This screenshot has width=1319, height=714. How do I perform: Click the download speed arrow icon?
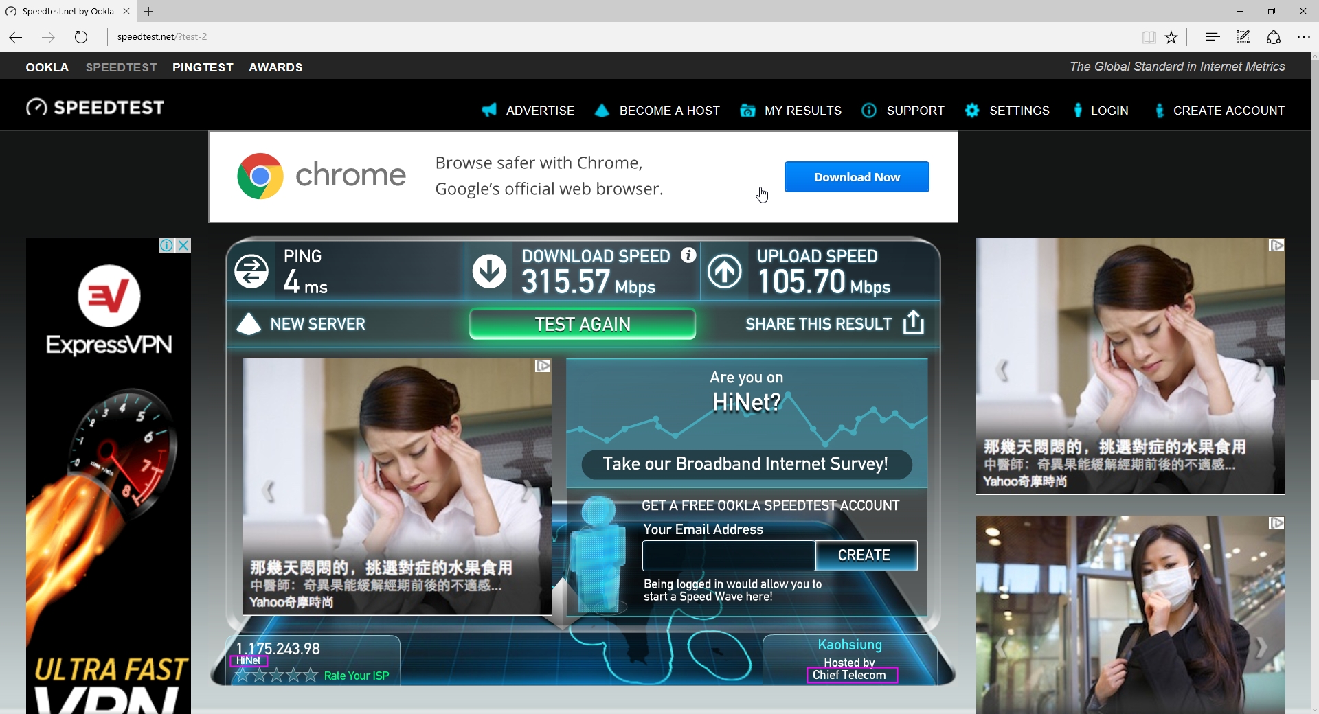pos(489,272)
